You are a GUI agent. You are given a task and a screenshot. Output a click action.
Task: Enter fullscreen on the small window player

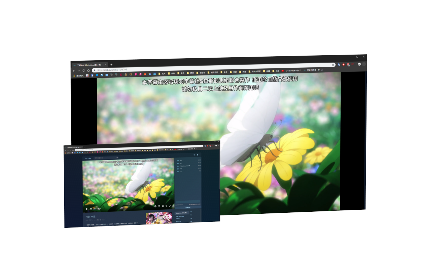(x=170, y=206)
